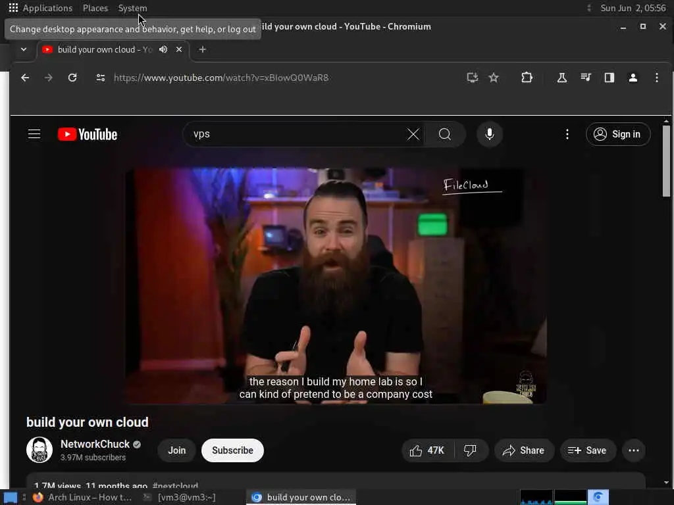Viewport: 674px width, 505px height.
Task: Click the show desktop button in taskbar
Action: click(11, 498)
